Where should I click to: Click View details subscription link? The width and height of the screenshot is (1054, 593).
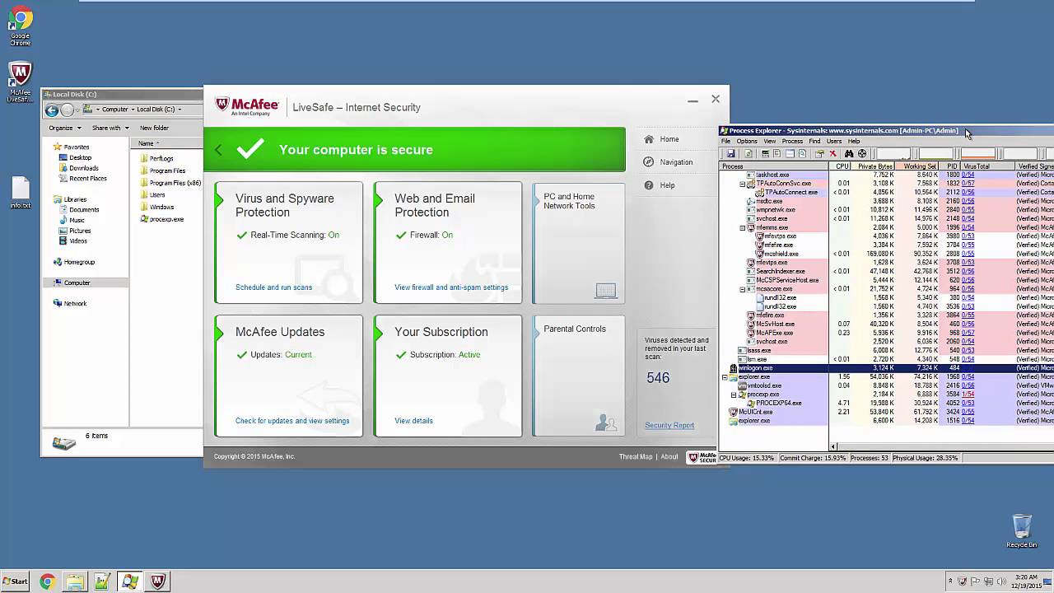[413, 421]
